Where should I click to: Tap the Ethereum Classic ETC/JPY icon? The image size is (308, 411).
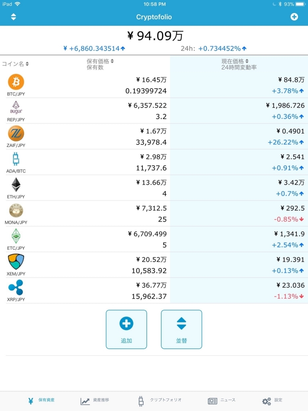point(16,236)
